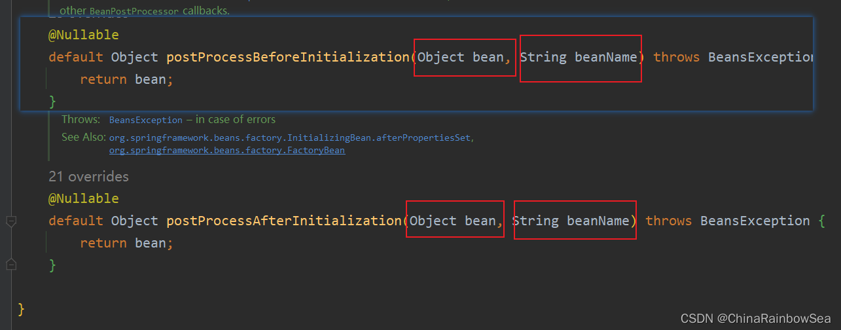This screenshot has width=841, height=330.
Task: Click the postProcessAfterInitialization method name
Action: (x=283, y=221)
